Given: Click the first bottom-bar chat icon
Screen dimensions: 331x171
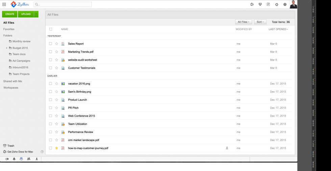Looking at the screenshot, I should (x=7, y=159).
